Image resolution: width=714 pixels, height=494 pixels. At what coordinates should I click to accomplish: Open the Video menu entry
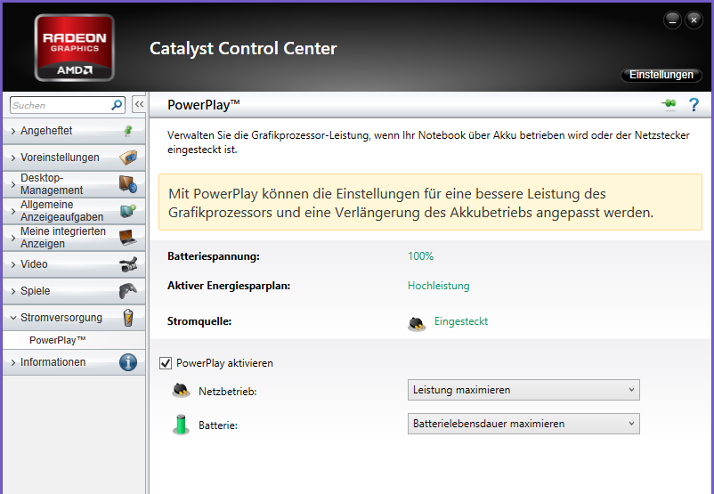(74, 264)
